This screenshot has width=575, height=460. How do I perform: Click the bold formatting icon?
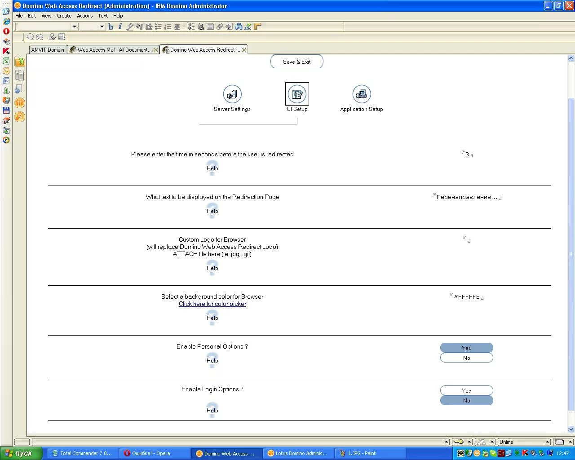(x=111, y=27)
